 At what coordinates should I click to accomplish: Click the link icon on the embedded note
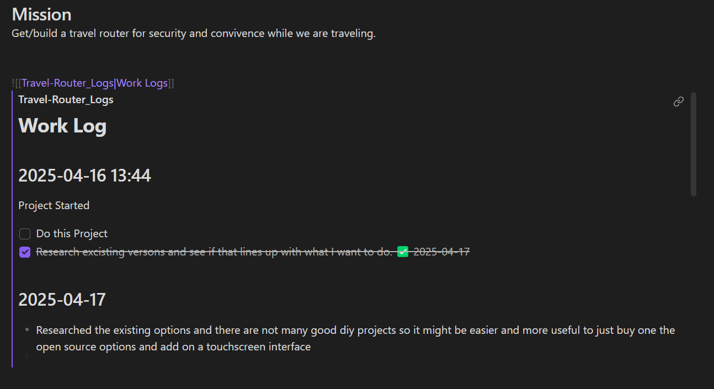pos(679,102)
